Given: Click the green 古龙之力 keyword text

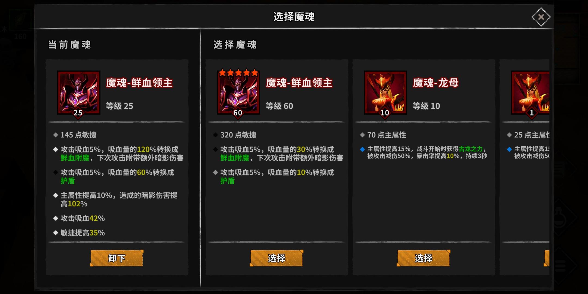Looking at the screenshot, I should [471, 149].
